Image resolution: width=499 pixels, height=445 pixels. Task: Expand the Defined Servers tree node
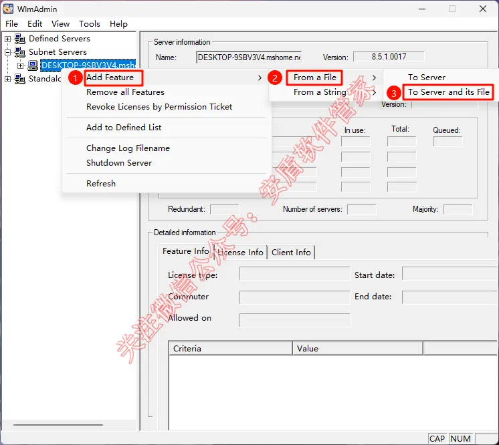pyautogui.click(x=7, y=39)
